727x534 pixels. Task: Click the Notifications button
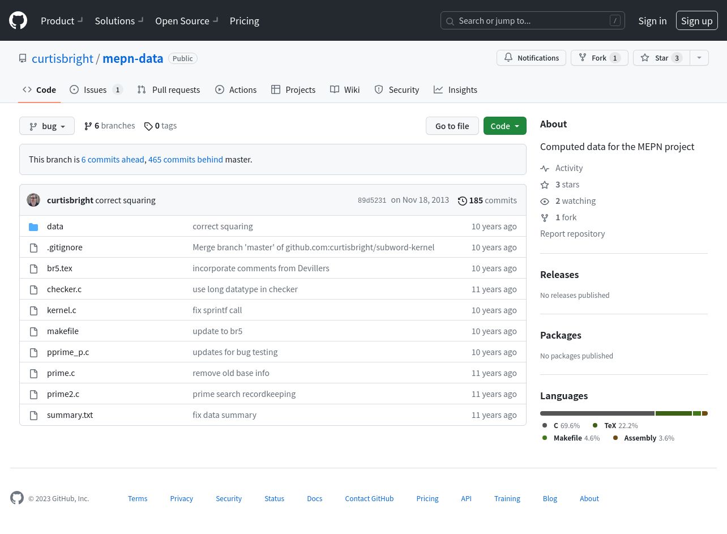(531, 58)
